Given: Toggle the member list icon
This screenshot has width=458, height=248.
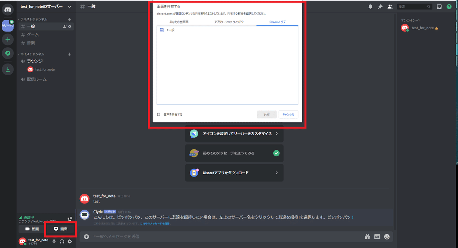Looking at the screenshot, I should [x=390, y=6].
